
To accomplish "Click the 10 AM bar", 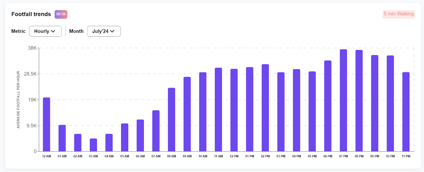I will [x=203, y=112].
